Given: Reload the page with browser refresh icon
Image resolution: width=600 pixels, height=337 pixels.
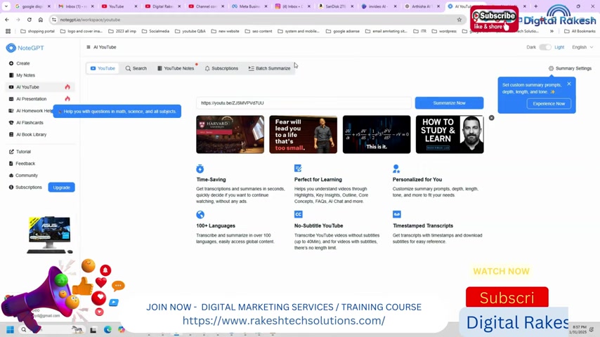Looking at the screenshot, I should point(29,20).
